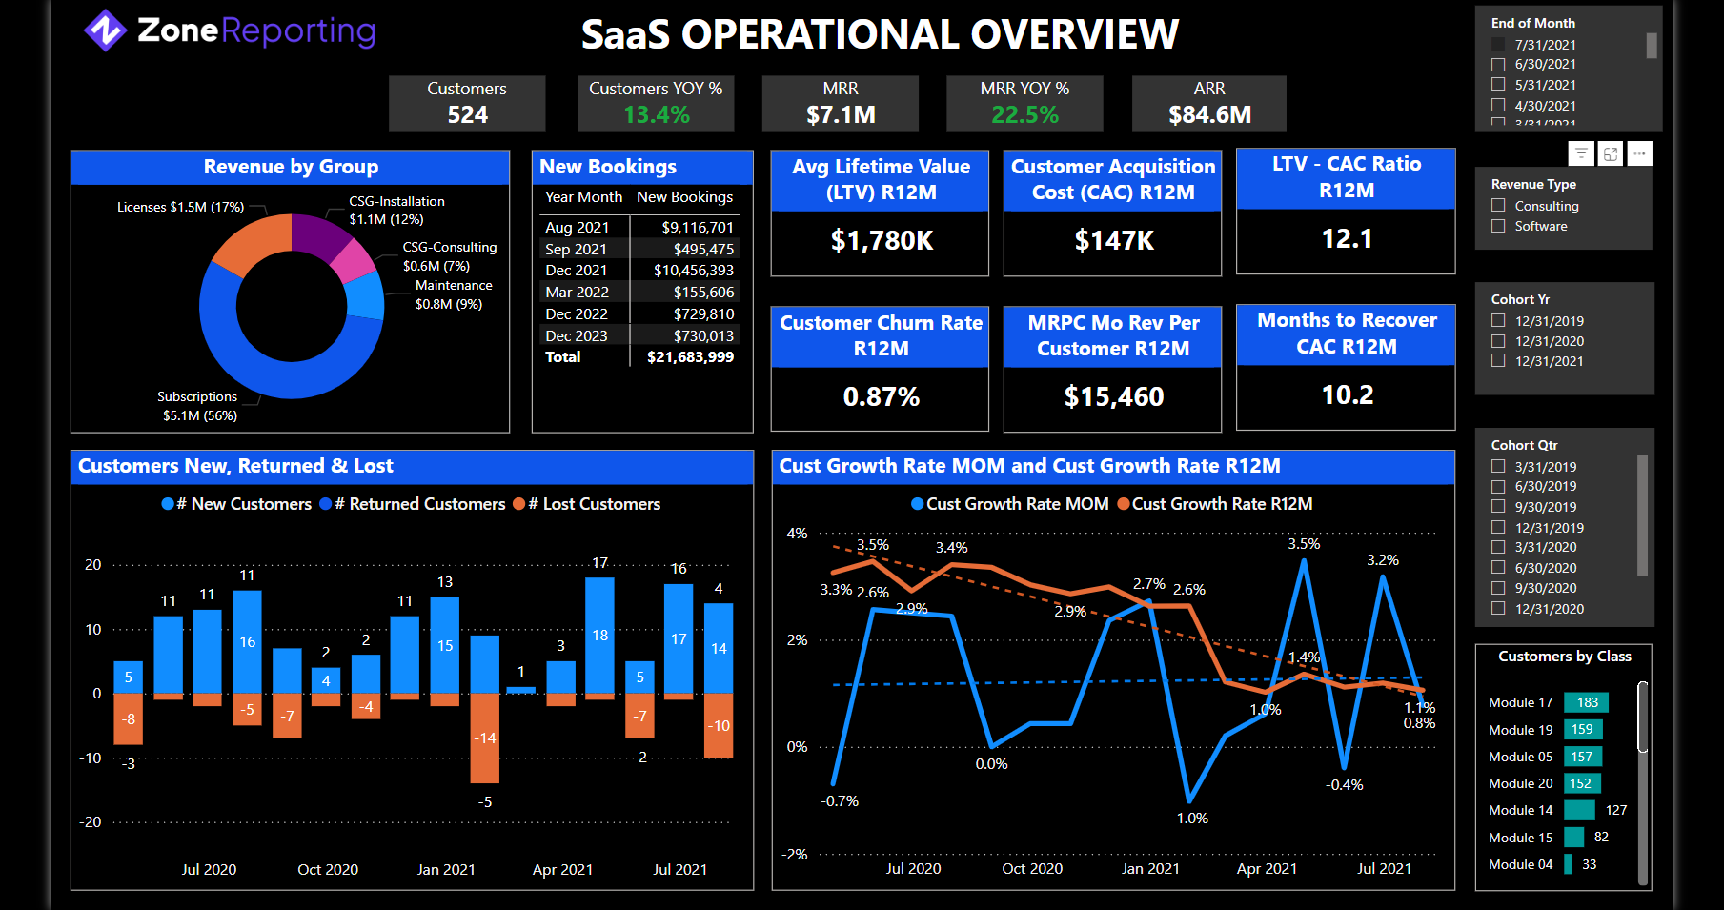Click the filter icon above Revenue Type
This screenshot has width=1724, height=910.
coord(1581,153)
